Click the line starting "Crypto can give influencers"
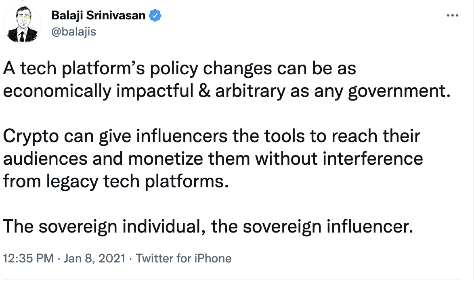The image size is (474, 281). (x=212, y=136)
